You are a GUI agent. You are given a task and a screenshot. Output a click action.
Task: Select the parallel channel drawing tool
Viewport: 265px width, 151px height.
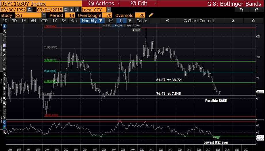[x=4, y=69]
